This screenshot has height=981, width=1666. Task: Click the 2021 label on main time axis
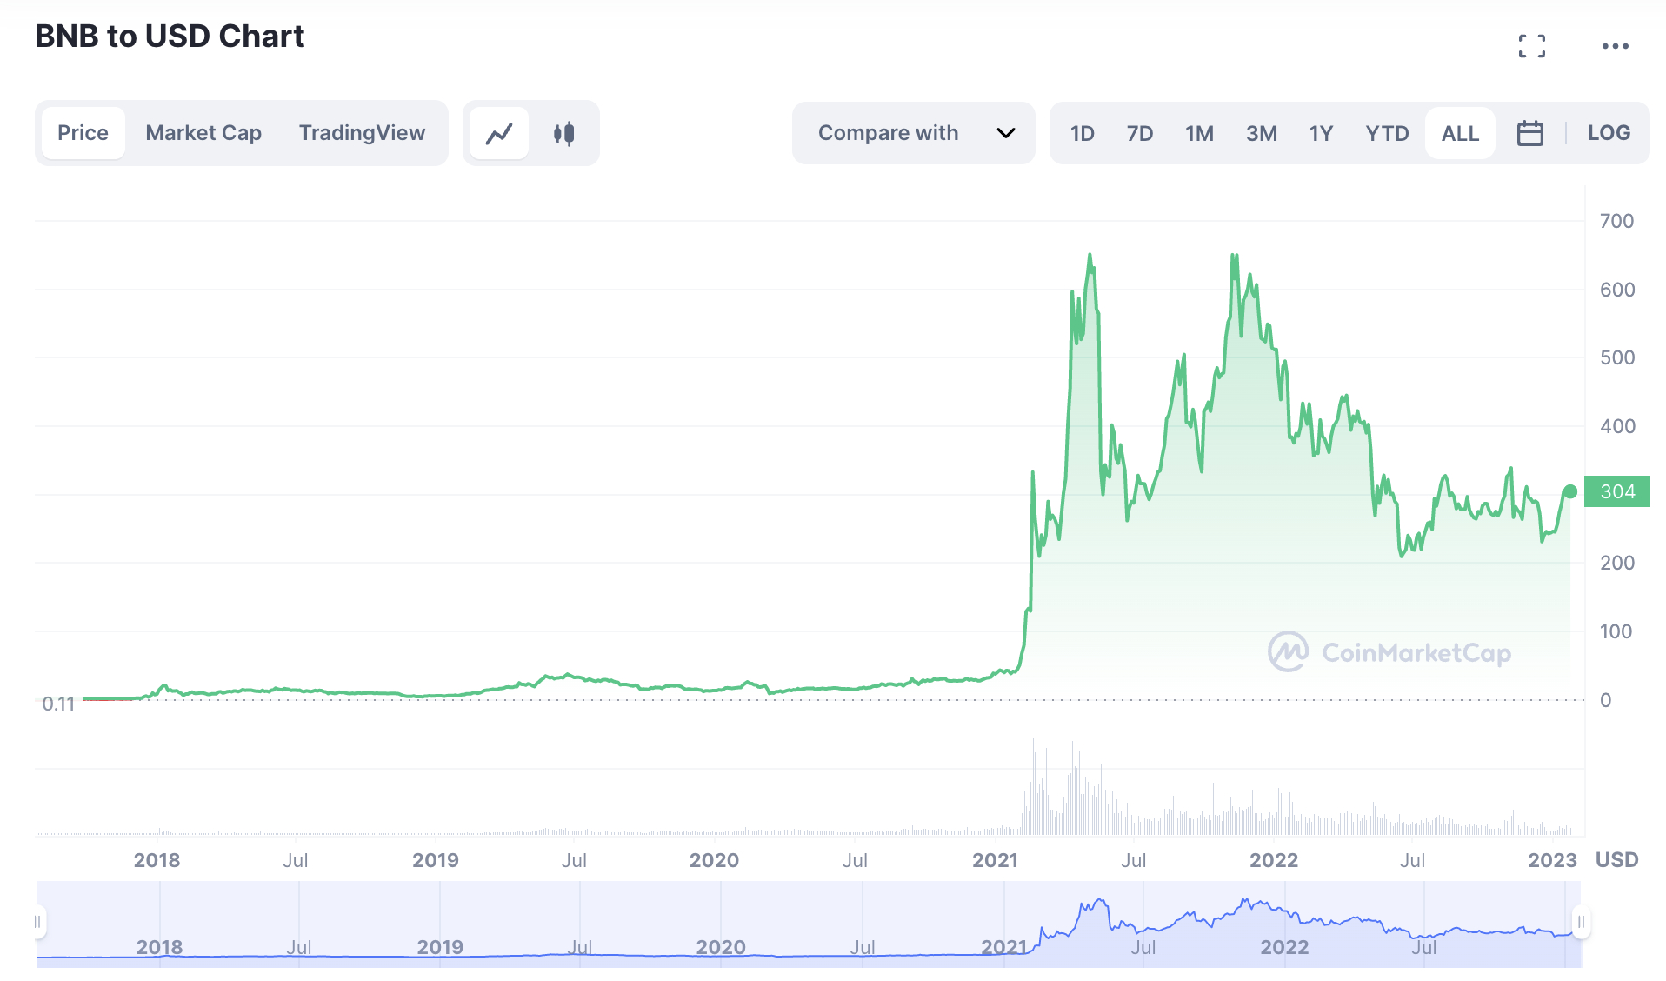[995, 860]
